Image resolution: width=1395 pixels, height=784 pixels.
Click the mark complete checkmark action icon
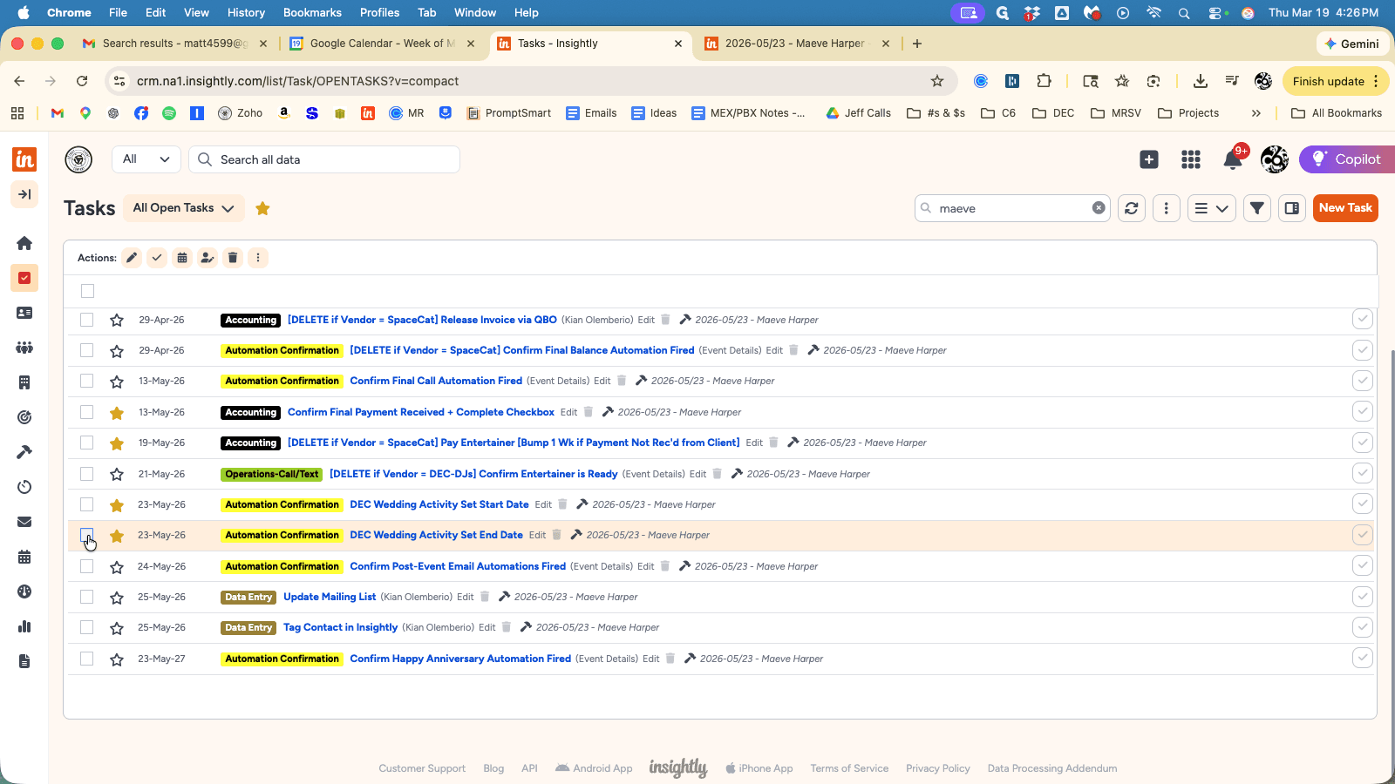point(157,258)
